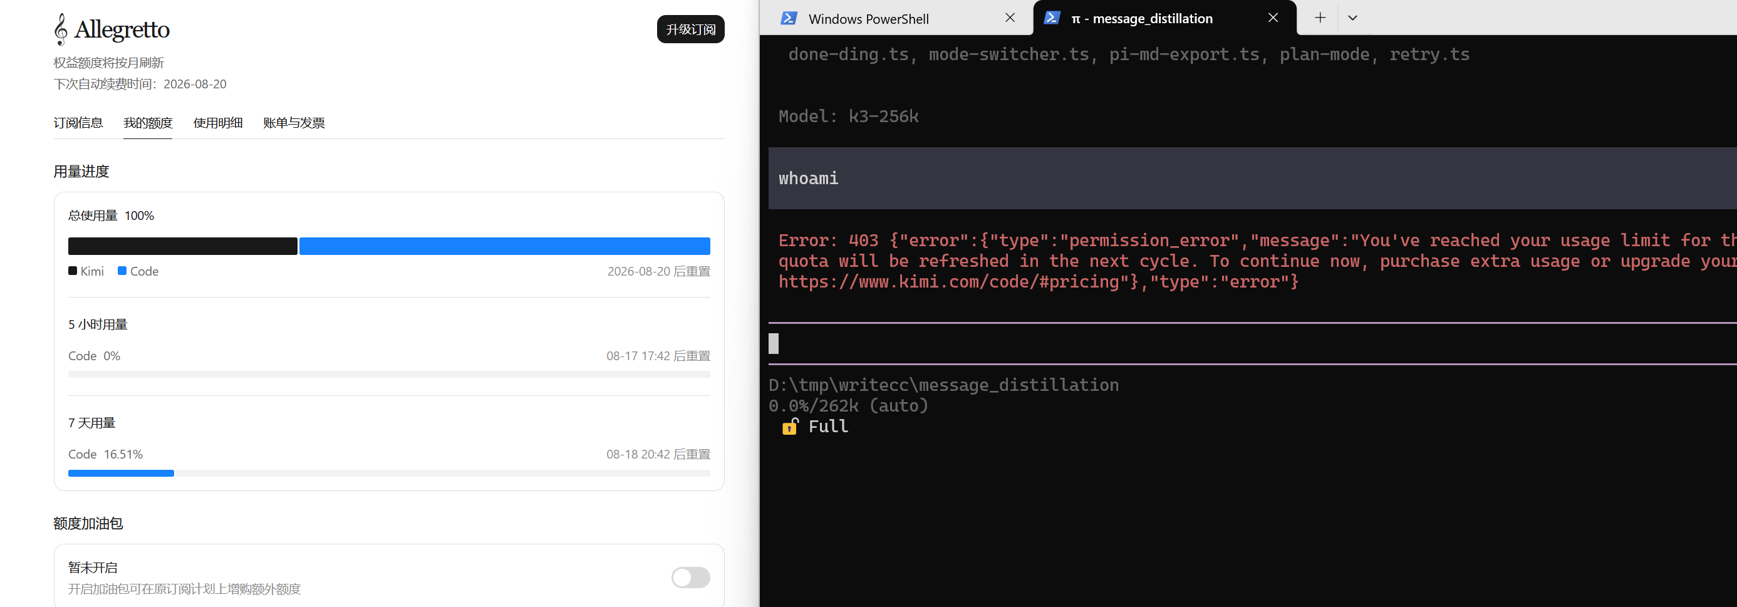Screen dimensions: 1737x607
Task: Select the π - message_distillation terminal tab
Action: [x=1164, y=18]
